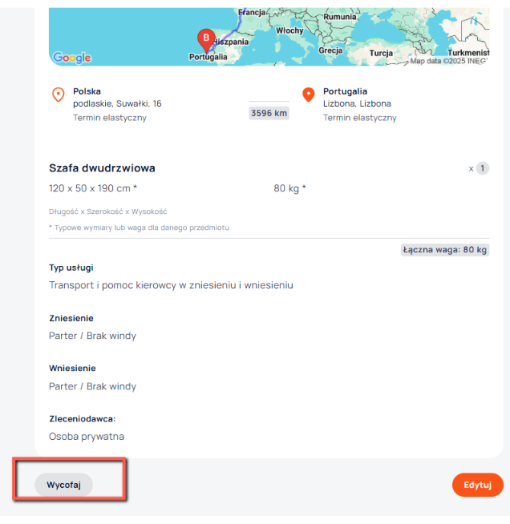
Task: Click the Lizbona, Lizbona destination address
Action: tap(356, 104)
